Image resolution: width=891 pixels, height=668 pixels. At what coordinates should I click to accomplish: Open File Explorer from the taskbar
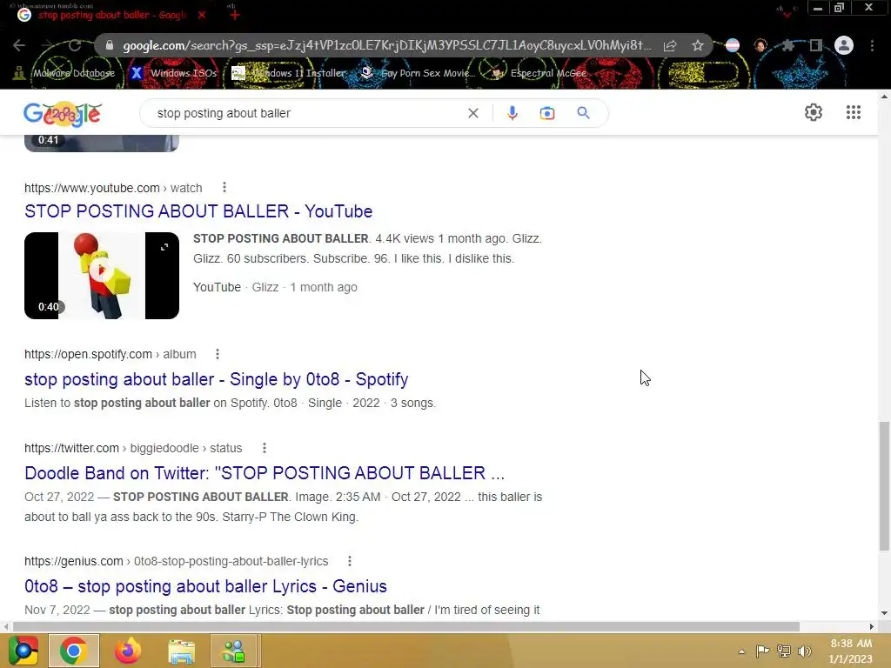[181, 651]
